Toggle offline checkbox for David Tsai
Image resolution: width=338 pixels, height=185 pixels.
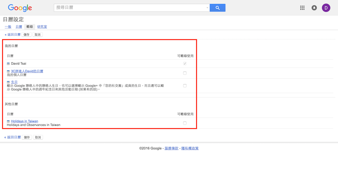coord(185,64)
